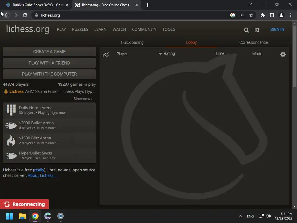Open About Lichess... link
The width and height of the screenshot is (297, 223).
42,175
